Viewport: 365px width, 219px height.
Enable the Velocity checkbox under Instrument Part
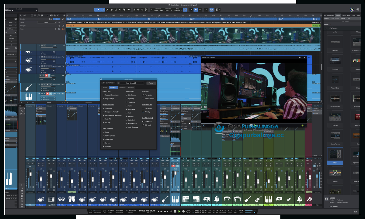point(143,112)
